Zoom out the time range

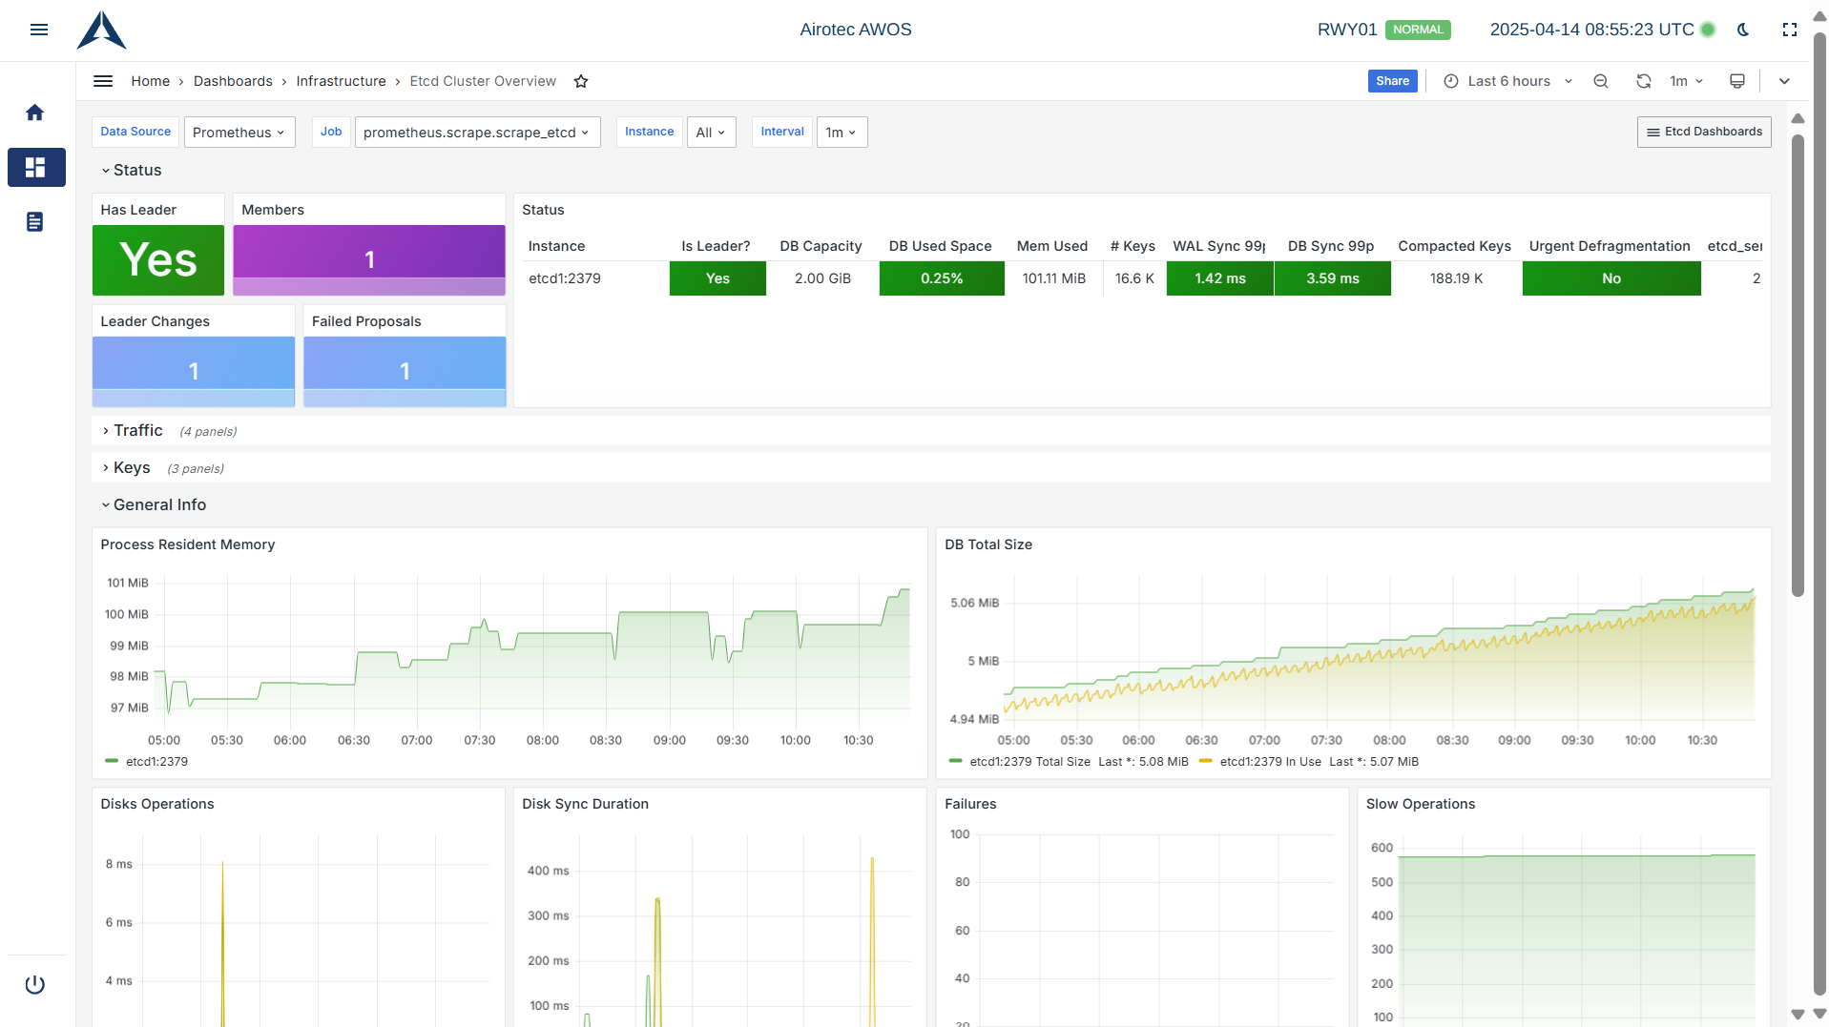(1601, 82)
